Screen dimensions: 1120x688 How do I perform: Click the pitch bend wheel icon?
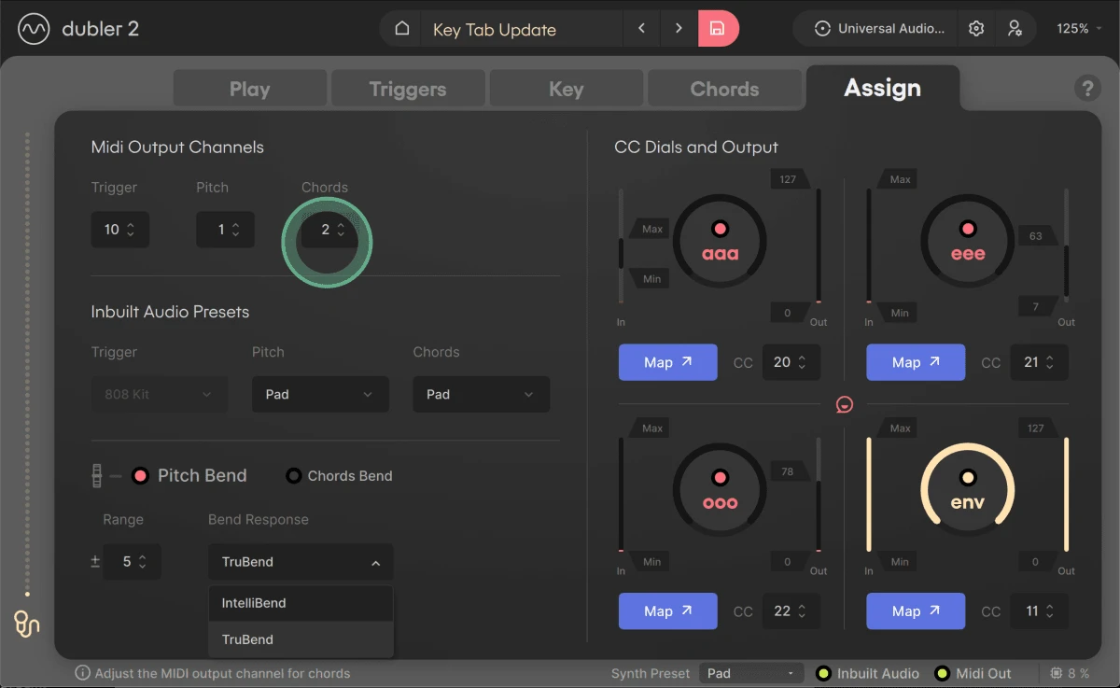[x=95, y=476]
